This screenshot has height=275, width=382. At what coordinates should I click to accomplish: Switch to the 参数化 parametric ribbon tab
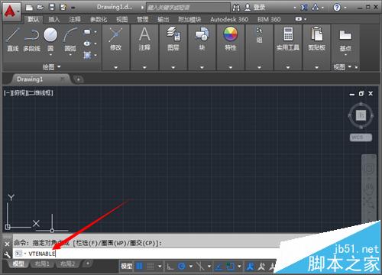click(x=99, y=19)
